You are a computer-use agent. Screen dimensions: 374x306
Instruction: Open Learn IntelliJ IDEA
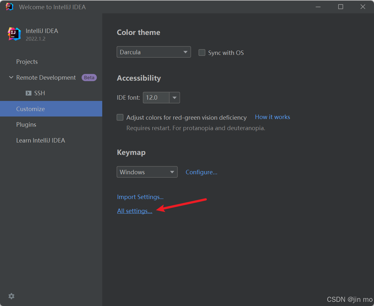pos(41,140)
